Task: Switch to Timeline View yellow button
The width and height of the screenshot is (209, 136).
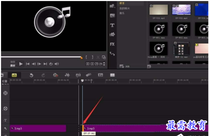Action: click(x=14, y=75)
